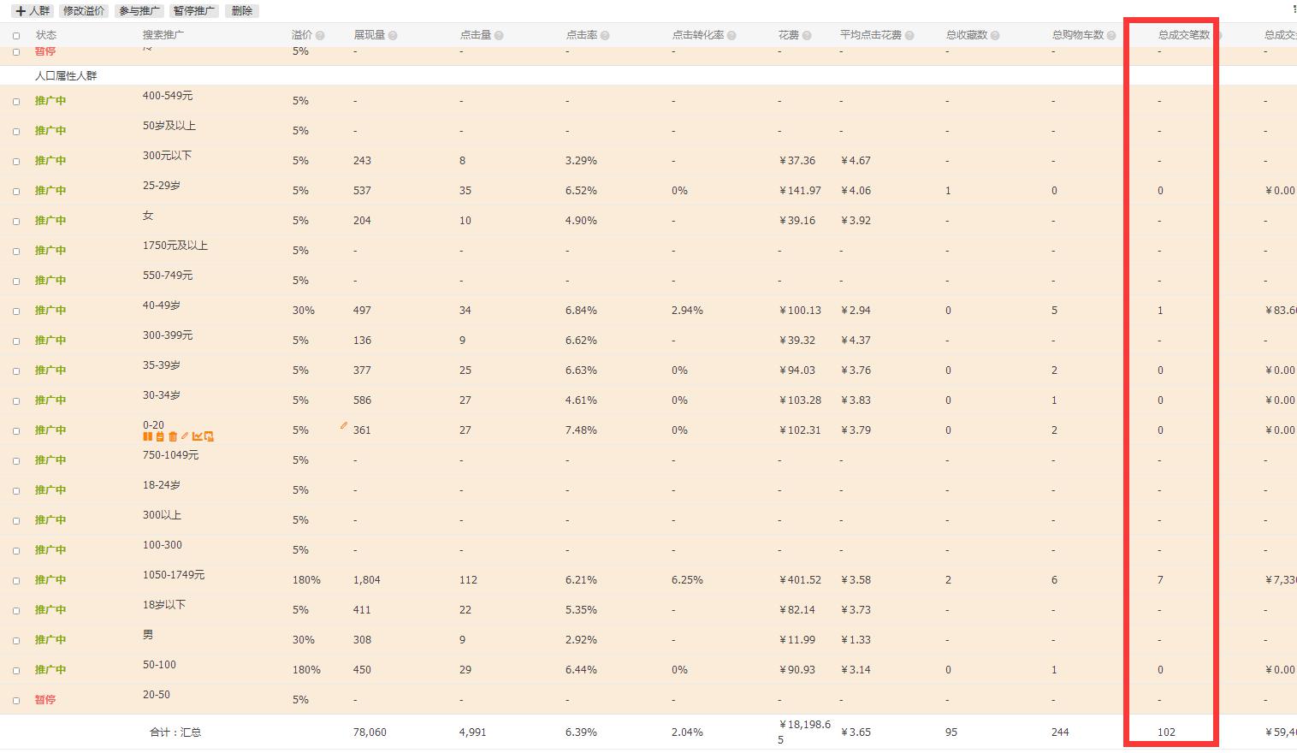Click the help icon beside 展现量
Viewport: 1297px width, 753px height.
[x=393, y=36]
